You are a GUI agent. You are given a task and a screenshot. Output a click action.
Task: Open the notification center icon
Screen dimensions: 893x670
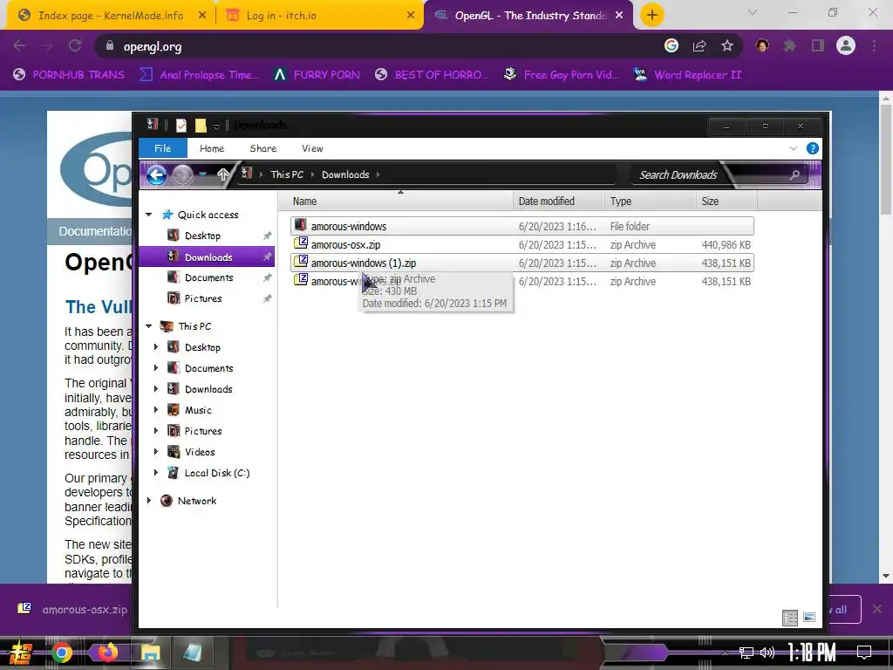(864, 652)
